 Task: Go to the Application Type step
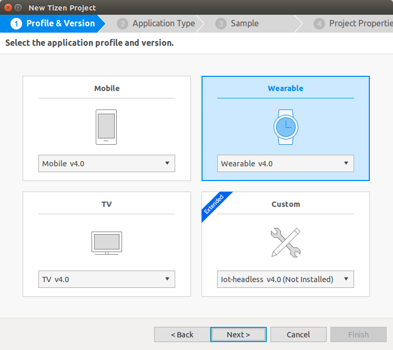(x=163, y=24)
